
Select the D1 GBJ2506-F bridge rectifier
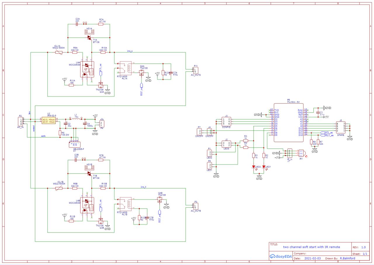click(74, 144)
